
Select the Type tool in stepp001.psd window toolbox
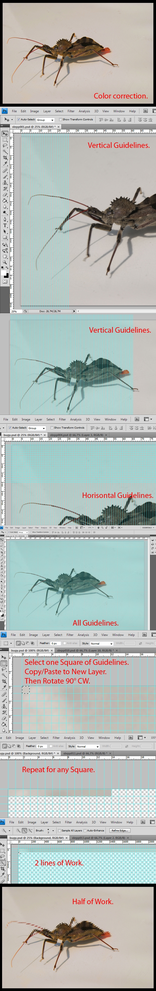[5, 225]
